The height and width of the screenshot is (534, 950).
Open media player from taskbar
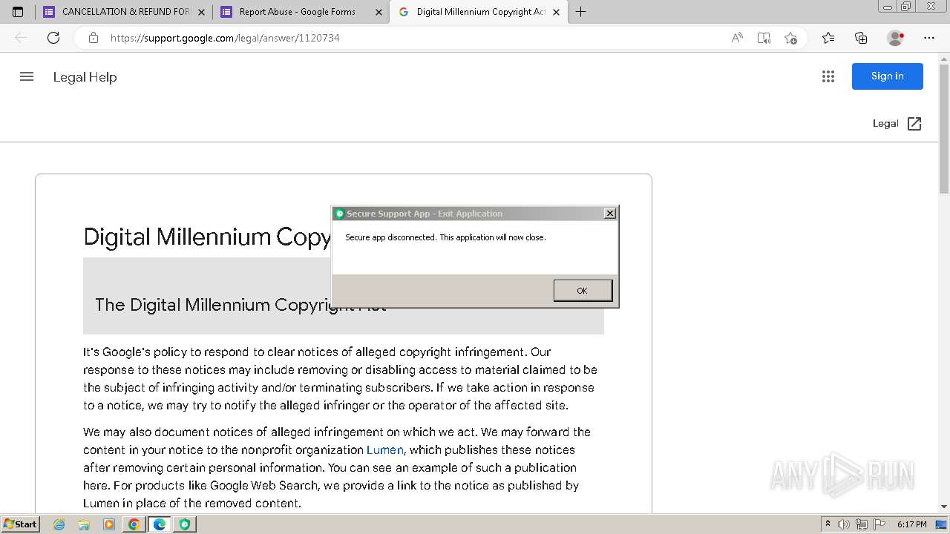[109, 524]
